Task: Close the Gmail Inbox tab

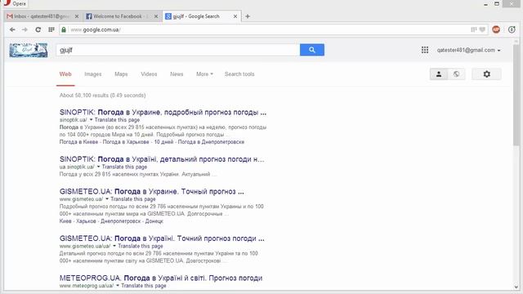Action: pyautogui.click(x=77, y=16)
